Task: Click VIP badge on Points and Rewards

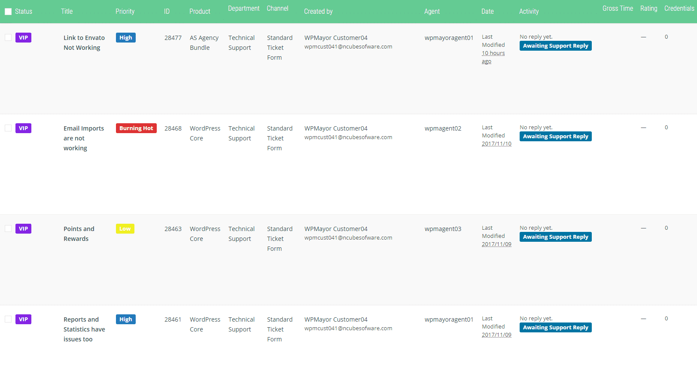Action: (23, 228)
